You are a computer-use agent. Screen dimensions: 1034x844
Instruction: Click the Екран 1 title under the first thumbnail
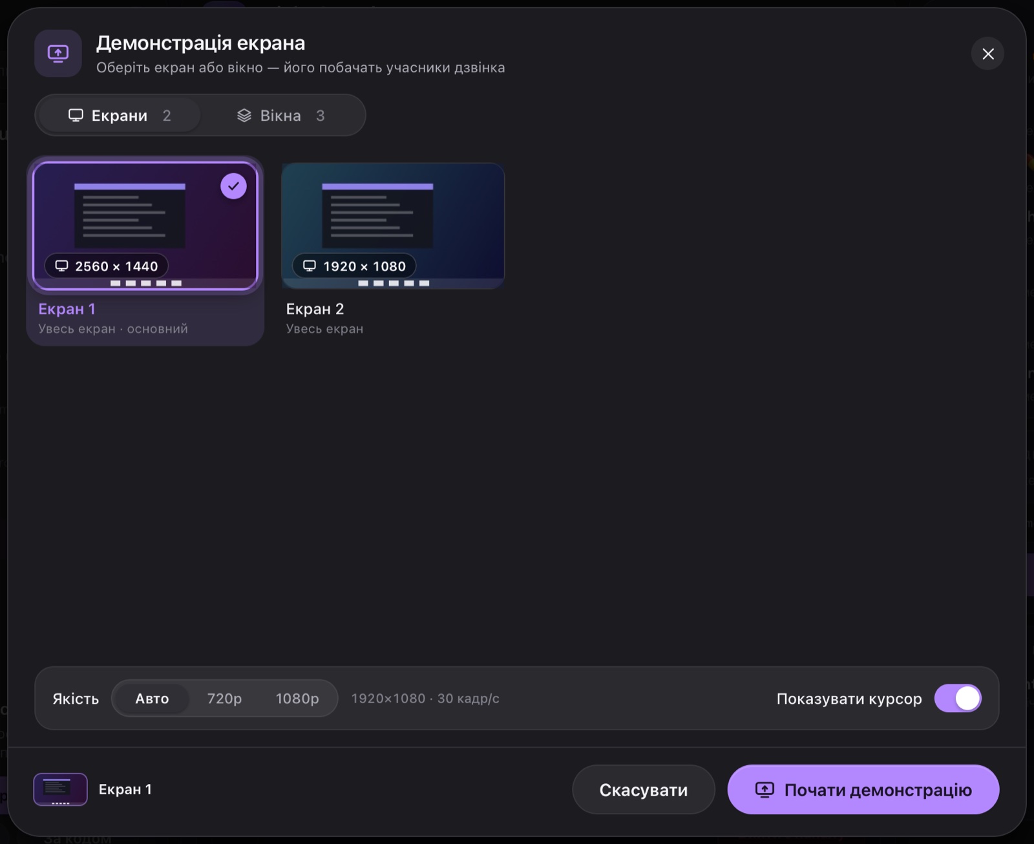[67, 309]
